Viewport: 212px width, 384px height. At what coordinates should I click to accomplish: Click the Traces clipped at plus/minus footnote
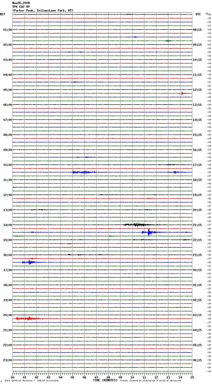[x=151, y=381]
